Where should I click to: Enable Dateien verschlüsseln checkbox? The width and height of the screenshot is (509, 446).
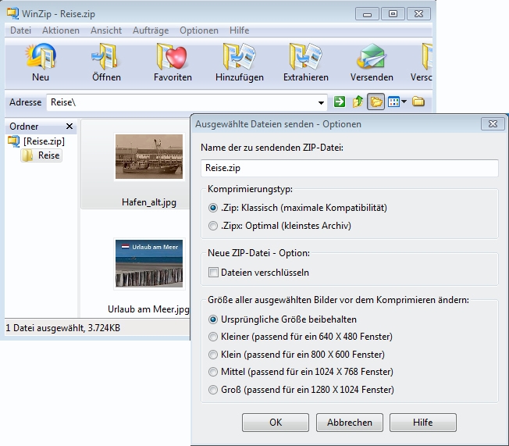click(x=214, y=272)
